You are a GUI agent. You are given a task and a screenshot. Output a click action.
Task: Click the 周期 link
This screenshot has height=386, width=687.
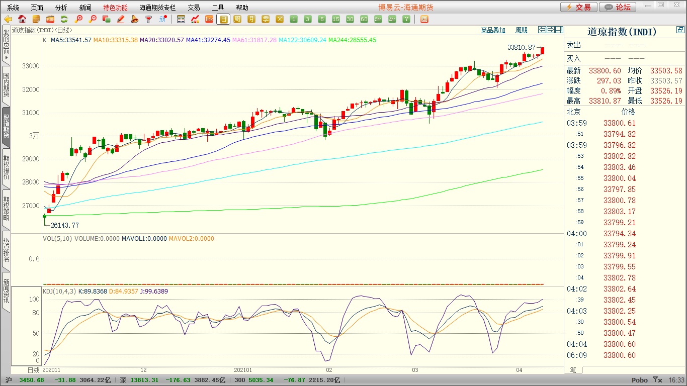pyautogui.click(x=522, y=30)
